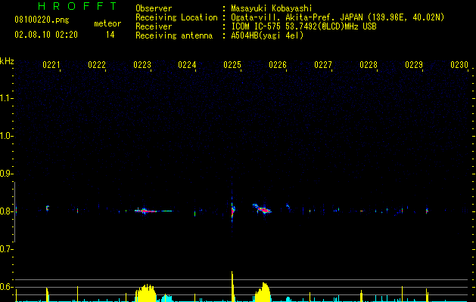Image resolution: width=476 pixels, height=302 pixels.
Task: Click the 1.0 kHz axis label
Action: [x=7, y=136]
